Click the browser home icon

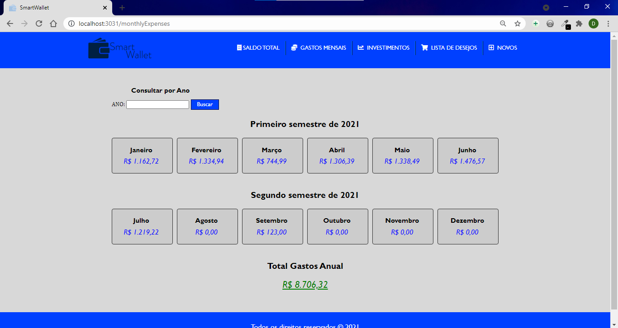click(x=53, y=23)
